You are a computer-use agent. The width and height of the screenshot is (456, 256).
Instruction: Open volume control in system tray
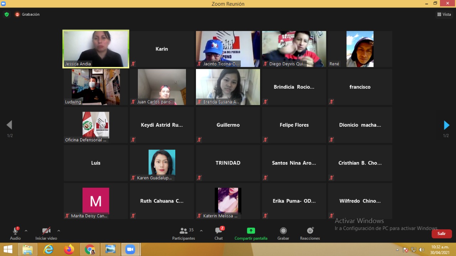422,250
